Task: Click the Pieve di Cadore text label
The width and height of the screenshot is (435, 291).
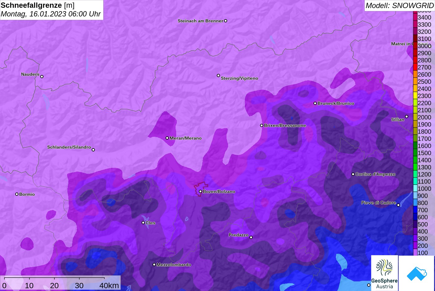Action: (x=378, y=203)
